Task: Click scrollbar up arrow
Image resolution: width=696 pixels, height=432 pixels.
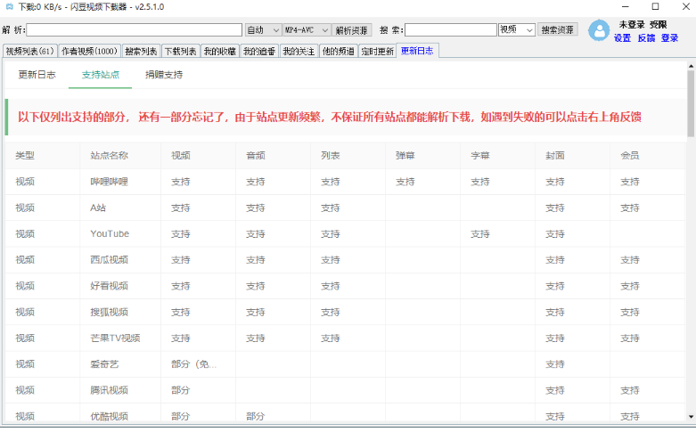Action: pyautogui.click(x=691, y=66)
